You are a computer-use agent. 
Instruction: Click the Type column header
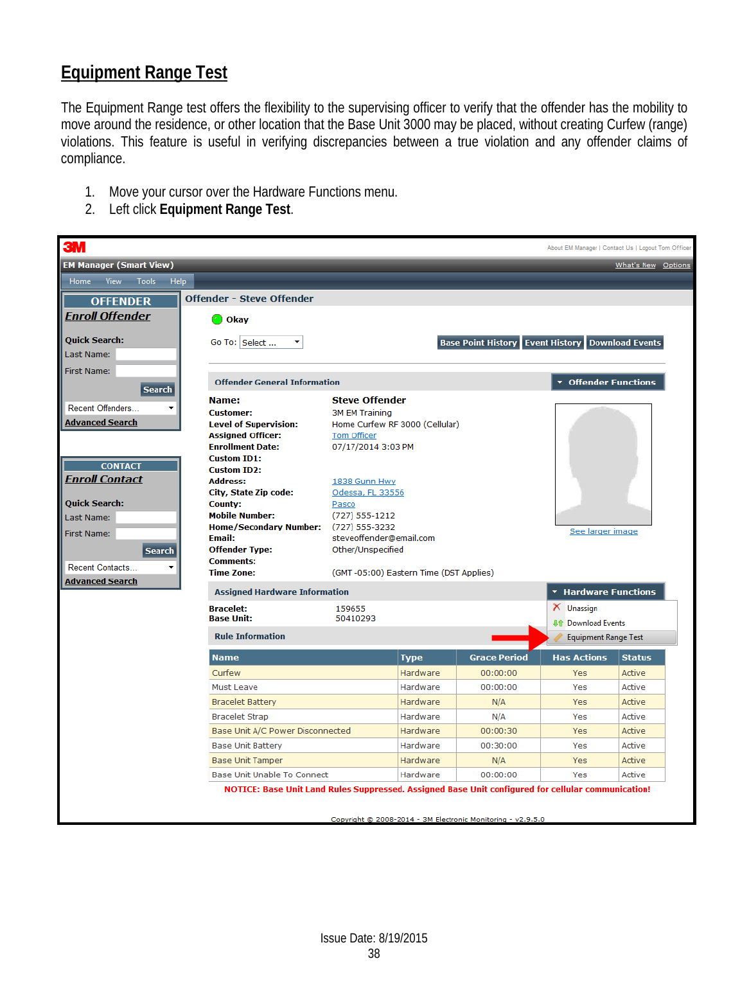pos(427,657)
